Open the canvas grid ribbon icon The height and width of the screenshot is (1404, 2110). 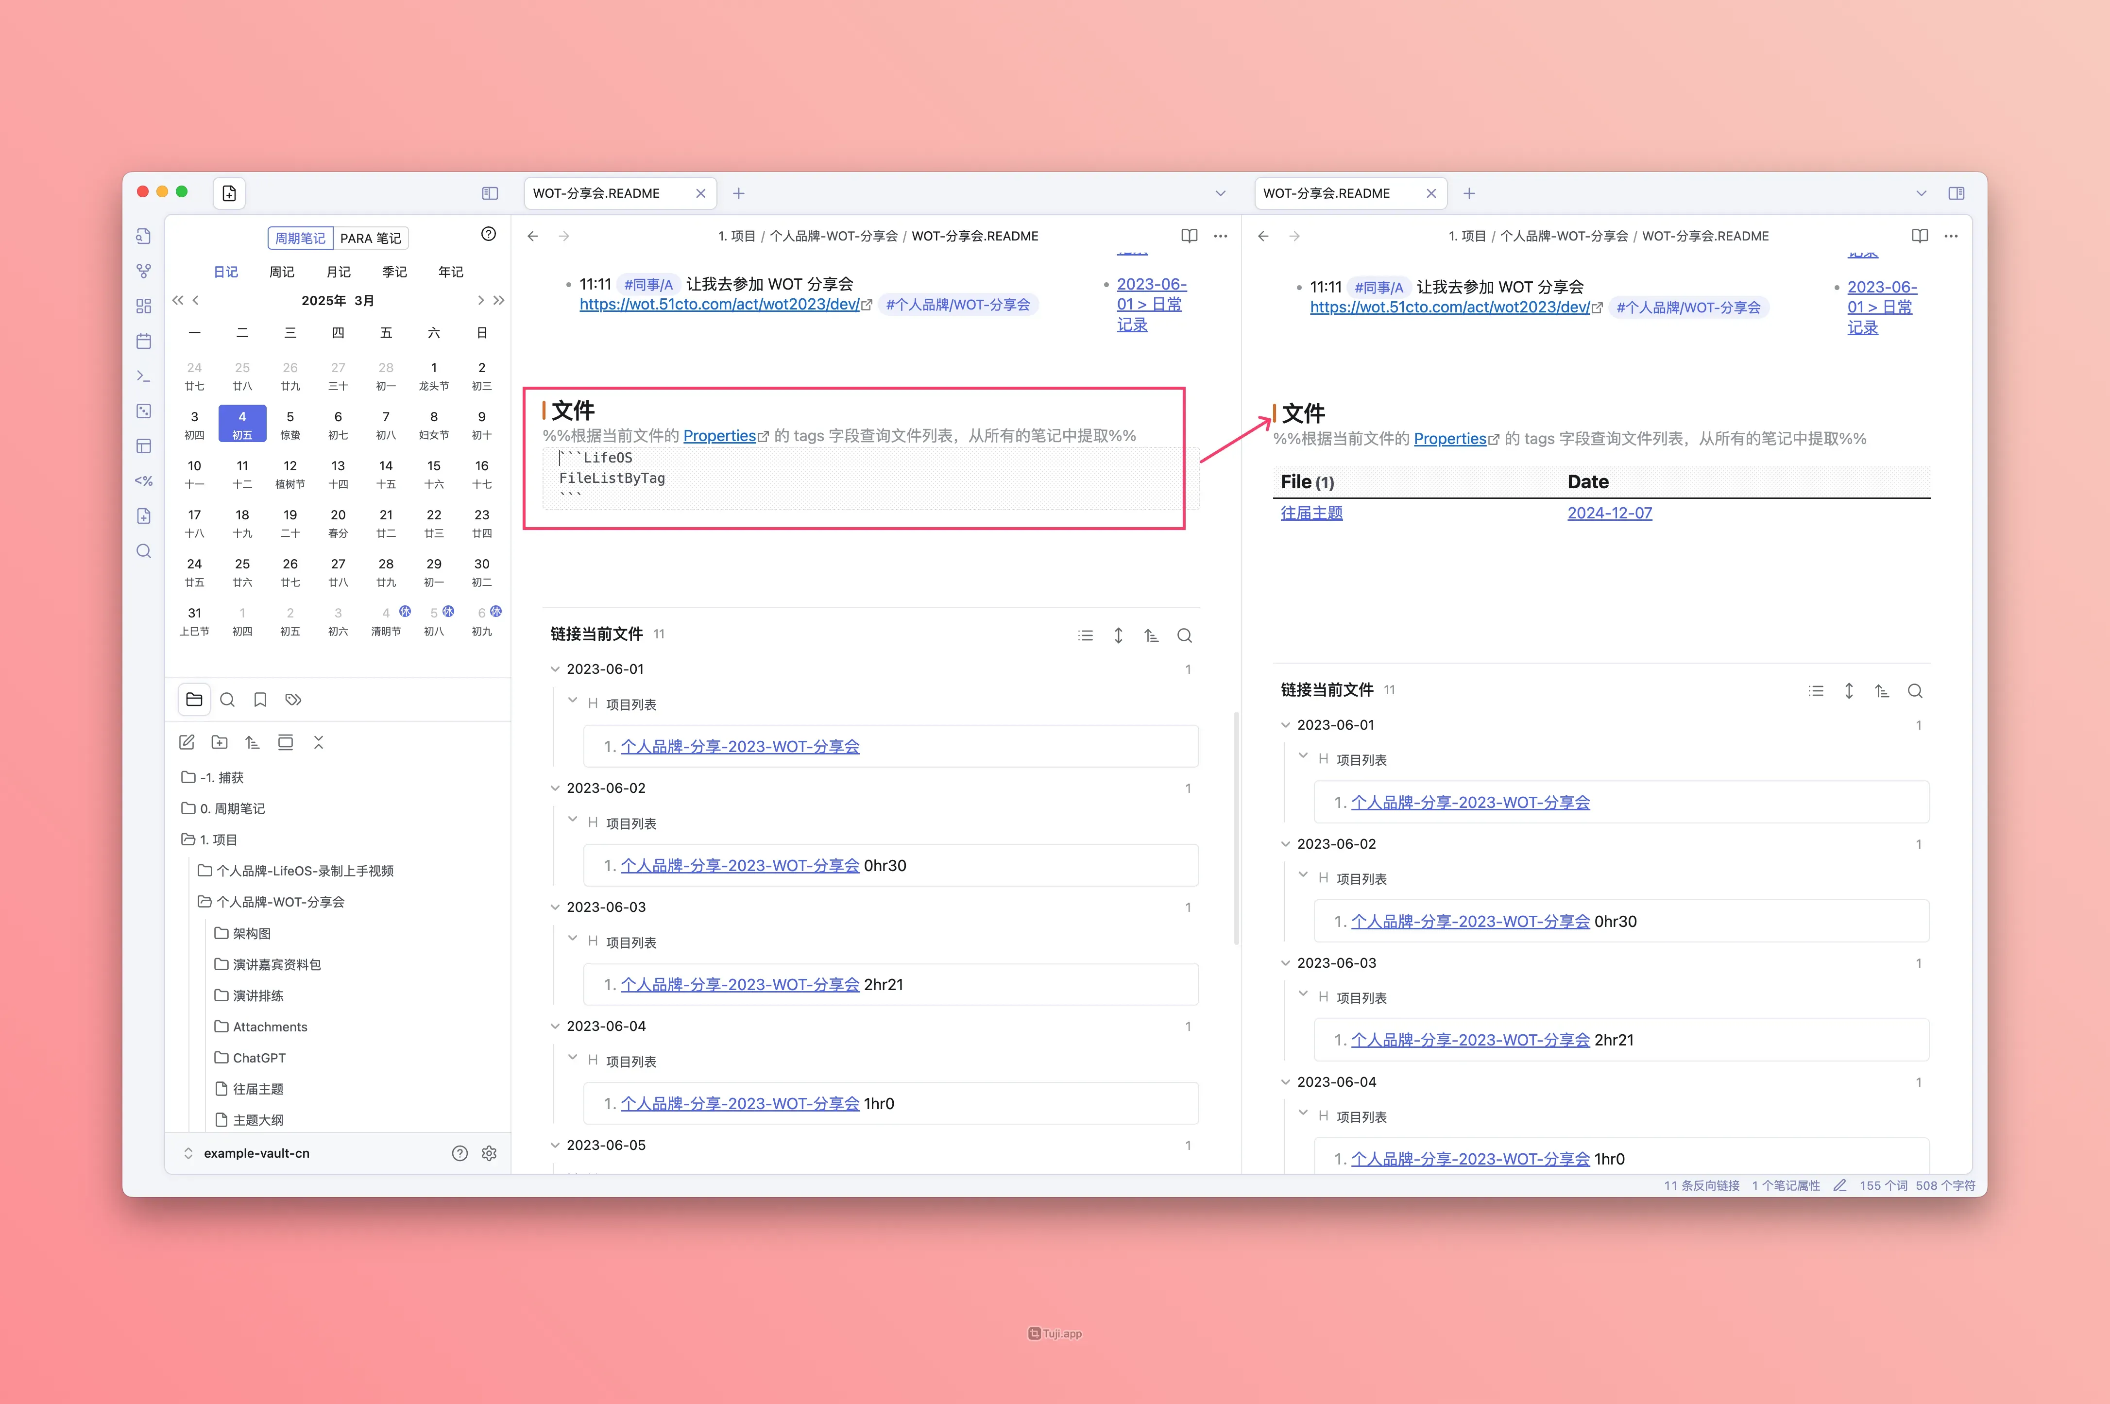(x=143, y=306)
